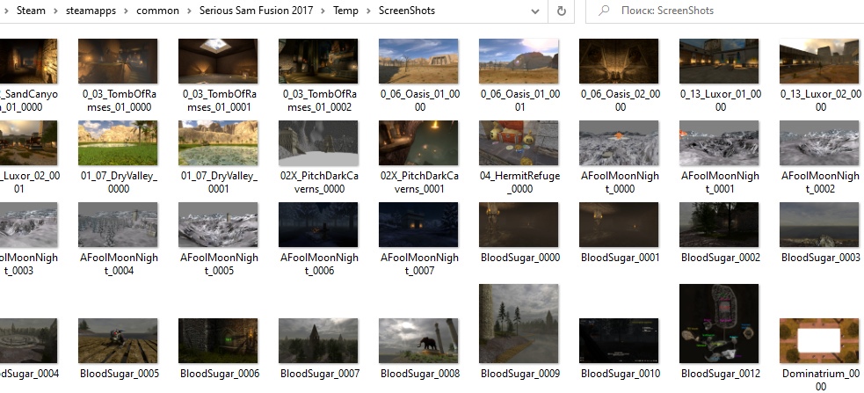Select thumbnail 02X_PitchDarkCaverns_0001

tap(418, 143)
